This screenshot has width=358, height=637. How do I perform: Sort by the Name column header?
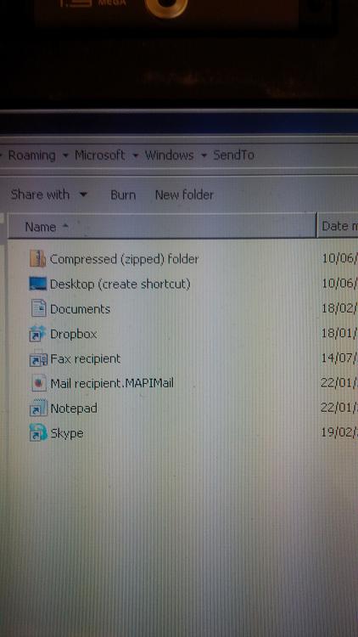(x=162, y=226)
